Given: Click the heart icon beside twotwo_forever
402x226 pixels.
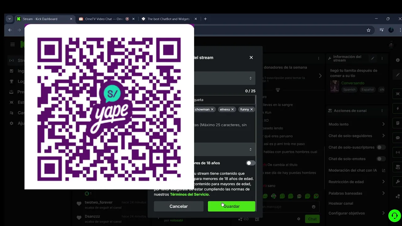Looking at the screenshot, I should [x=79, y=204].
